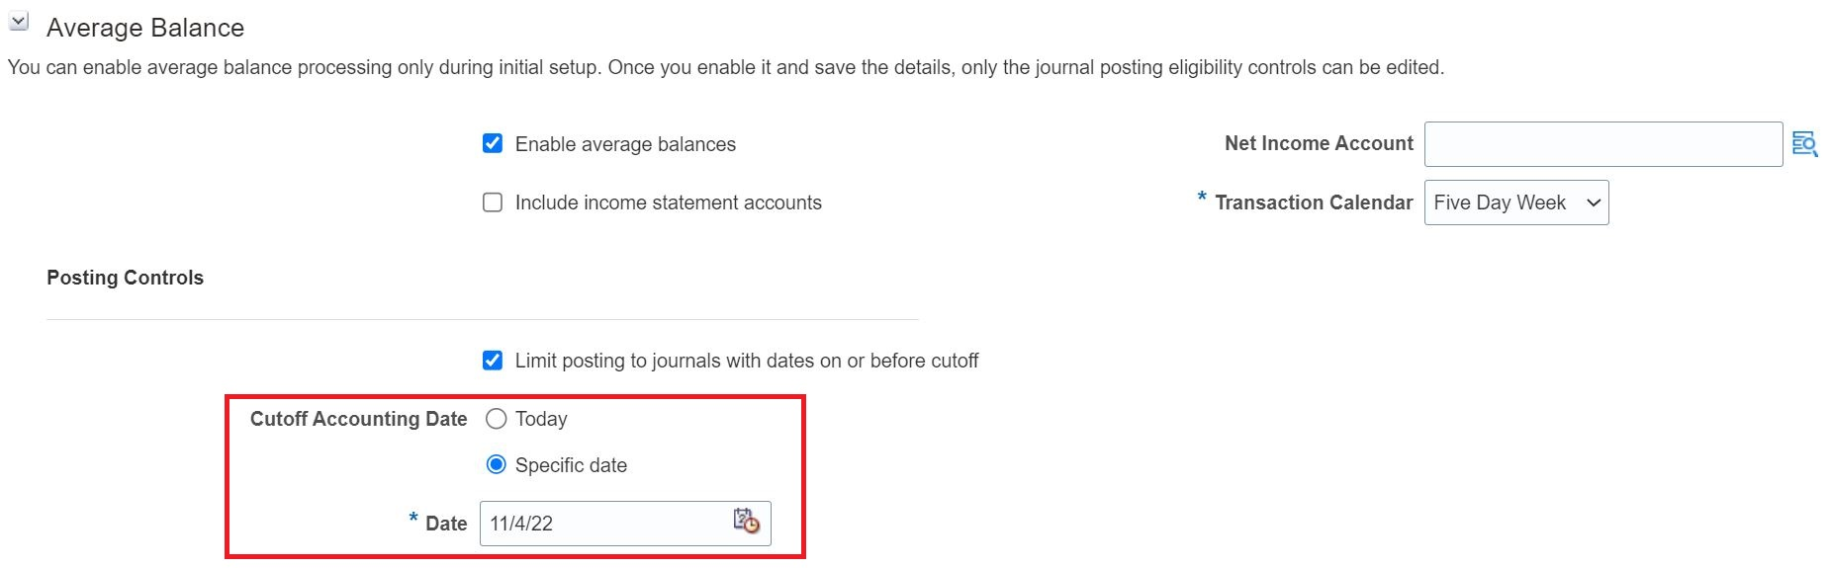
Task: Open the date picker calendar icon
Action: click(x=746, y=522)
